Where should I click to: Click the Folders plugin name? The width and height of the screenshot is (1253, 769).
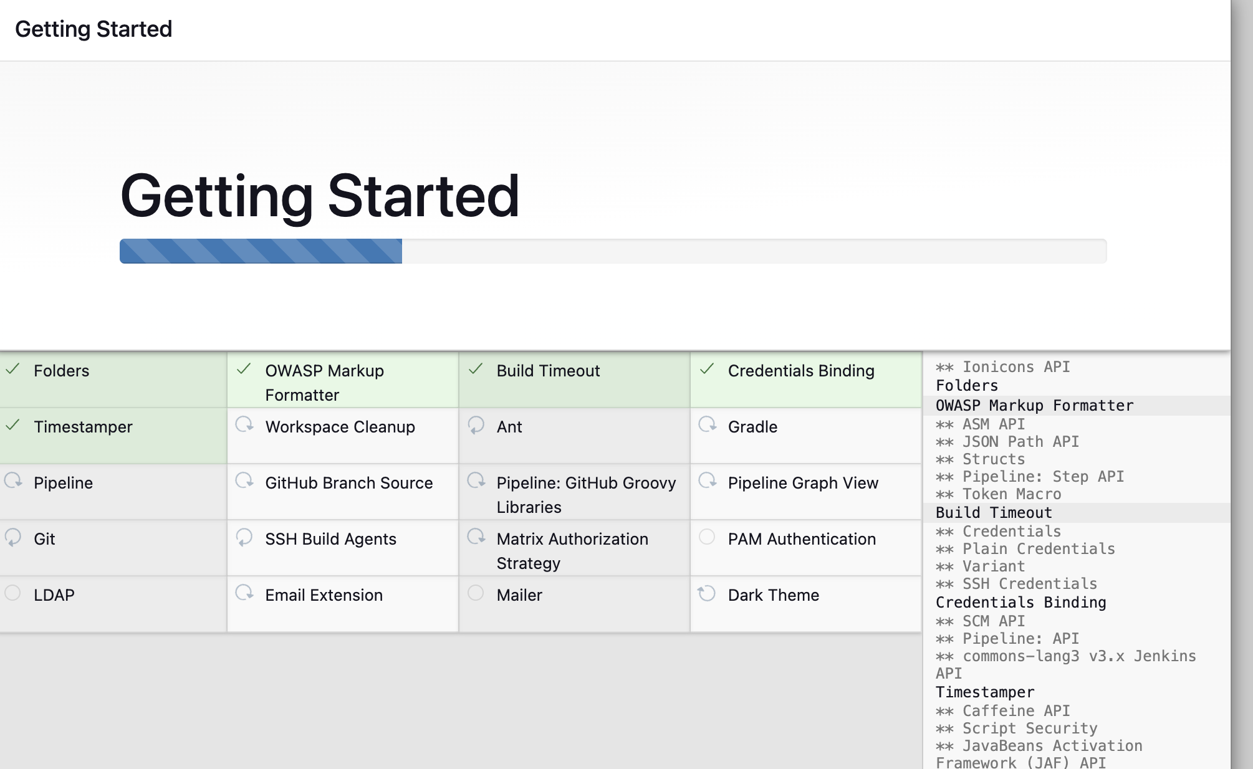pyautogui.click(x=62, y=371)
